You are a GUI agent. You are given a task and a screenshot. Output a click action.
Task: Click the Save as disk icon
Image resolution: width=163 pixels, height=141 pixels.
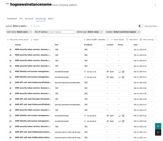pos(31,26)
